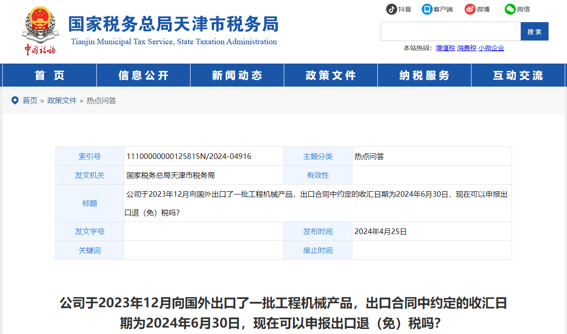Open the 信息公开 navigation tab
The width and height of the screenshot is (567, 334).
coord(143,75)
